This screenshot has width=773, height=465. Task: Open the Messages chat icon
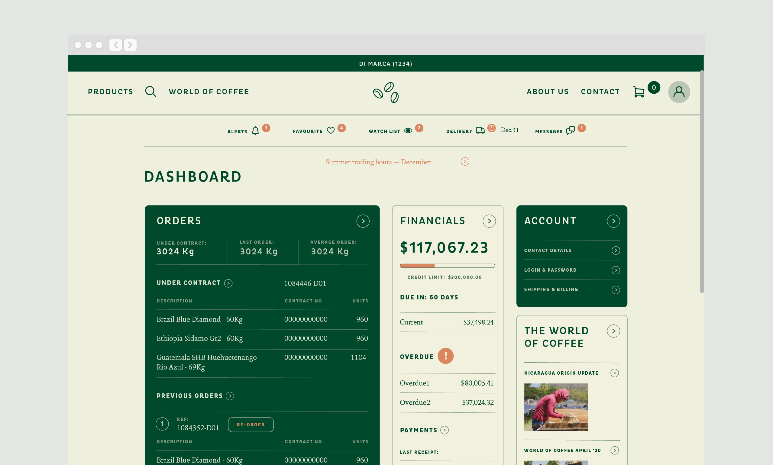(570, 130)
